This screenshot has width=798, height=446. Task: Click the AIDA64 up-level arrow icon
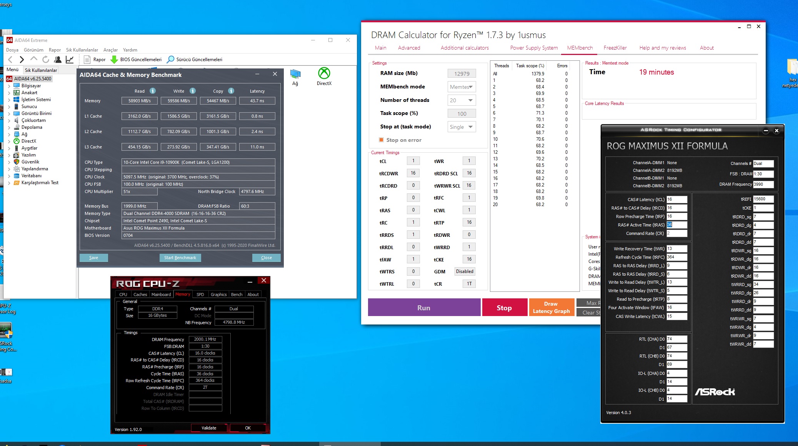tap(34, 59)
